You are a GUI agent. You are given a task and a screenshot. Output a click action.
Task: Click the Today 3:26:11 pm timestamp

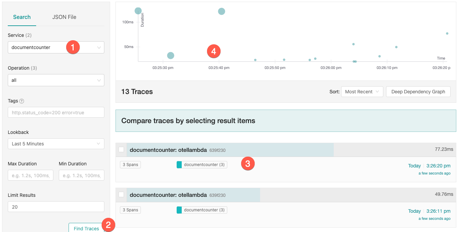point(429,211)
